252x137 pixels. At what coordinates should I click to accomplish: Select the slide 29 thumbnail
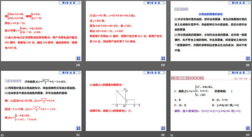point(126,31)
